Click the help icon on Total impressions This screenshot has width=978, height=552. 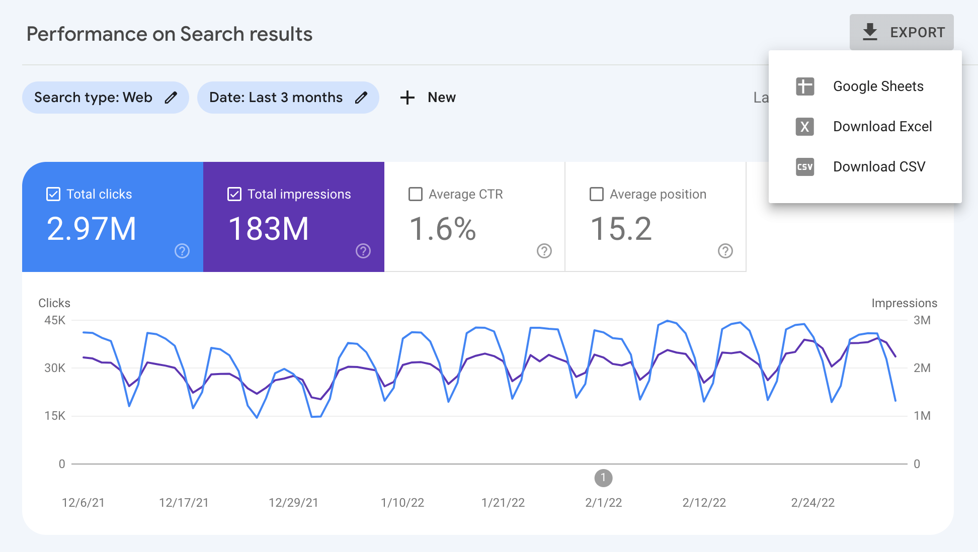[363, 252]
